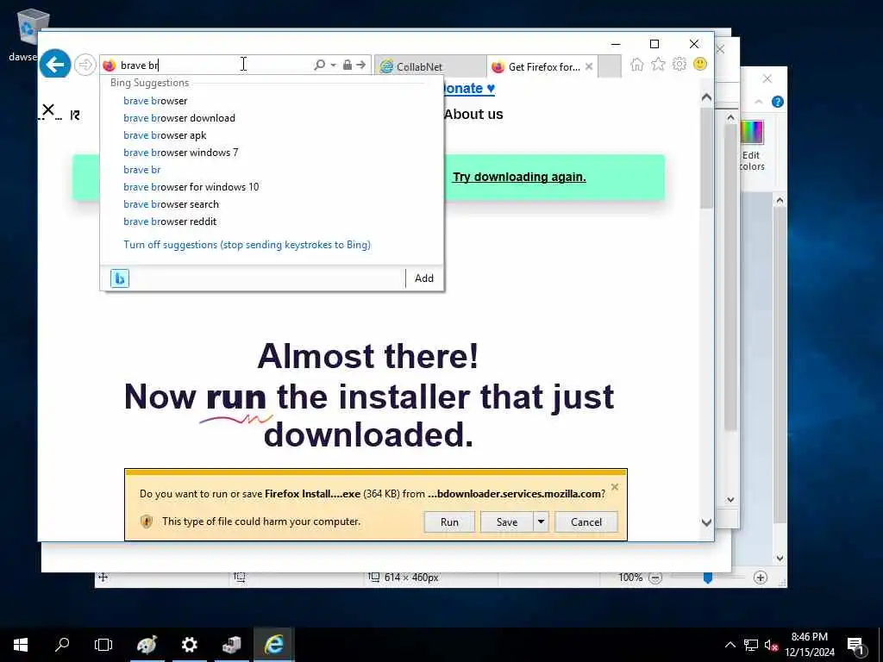Click the taskbar Search icon
Image resolution: width=883 pixels, height=662 pixels.
click(x=62, y=645)
